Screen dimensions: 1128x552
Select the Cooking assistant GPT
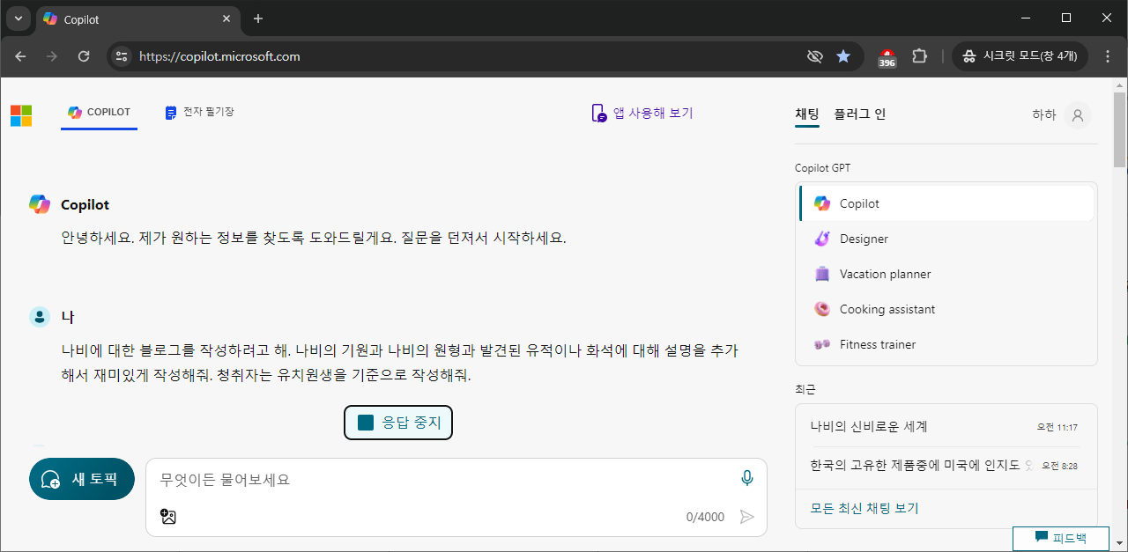point(946,309)
